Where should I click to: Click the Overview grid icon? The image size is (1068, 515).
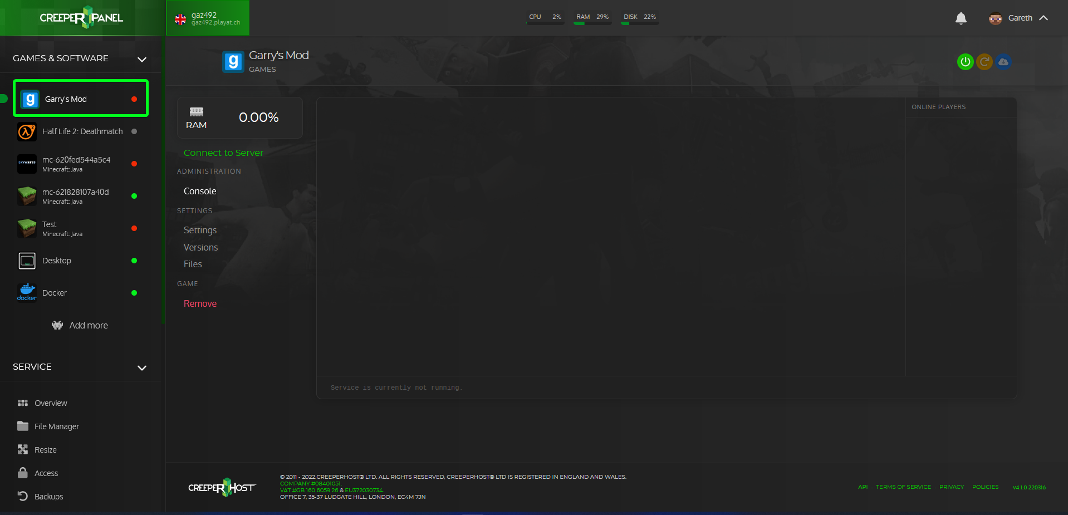[23, 403]
